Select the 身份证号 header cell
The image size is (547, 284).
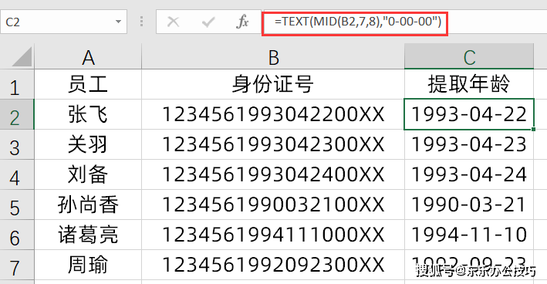pyautogui.click(x=273, y=84)
